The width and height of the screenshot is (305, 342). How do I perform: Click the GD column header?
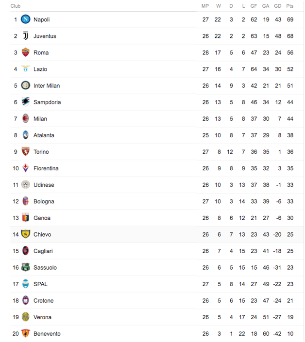pos(277,6)
